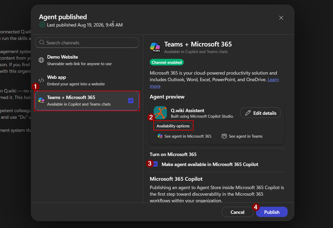This screenshot has width=333, height=228.
Task: Click Built using Microsoft Copilot Studio text
Action: tap(202, 116)
